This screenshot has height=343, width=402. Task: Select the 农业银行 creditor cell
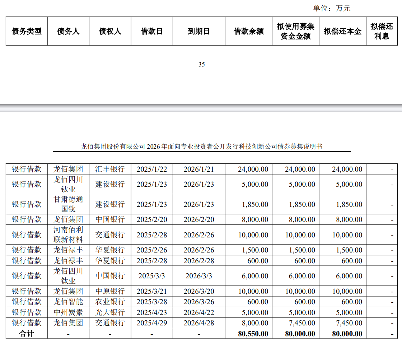110,302
